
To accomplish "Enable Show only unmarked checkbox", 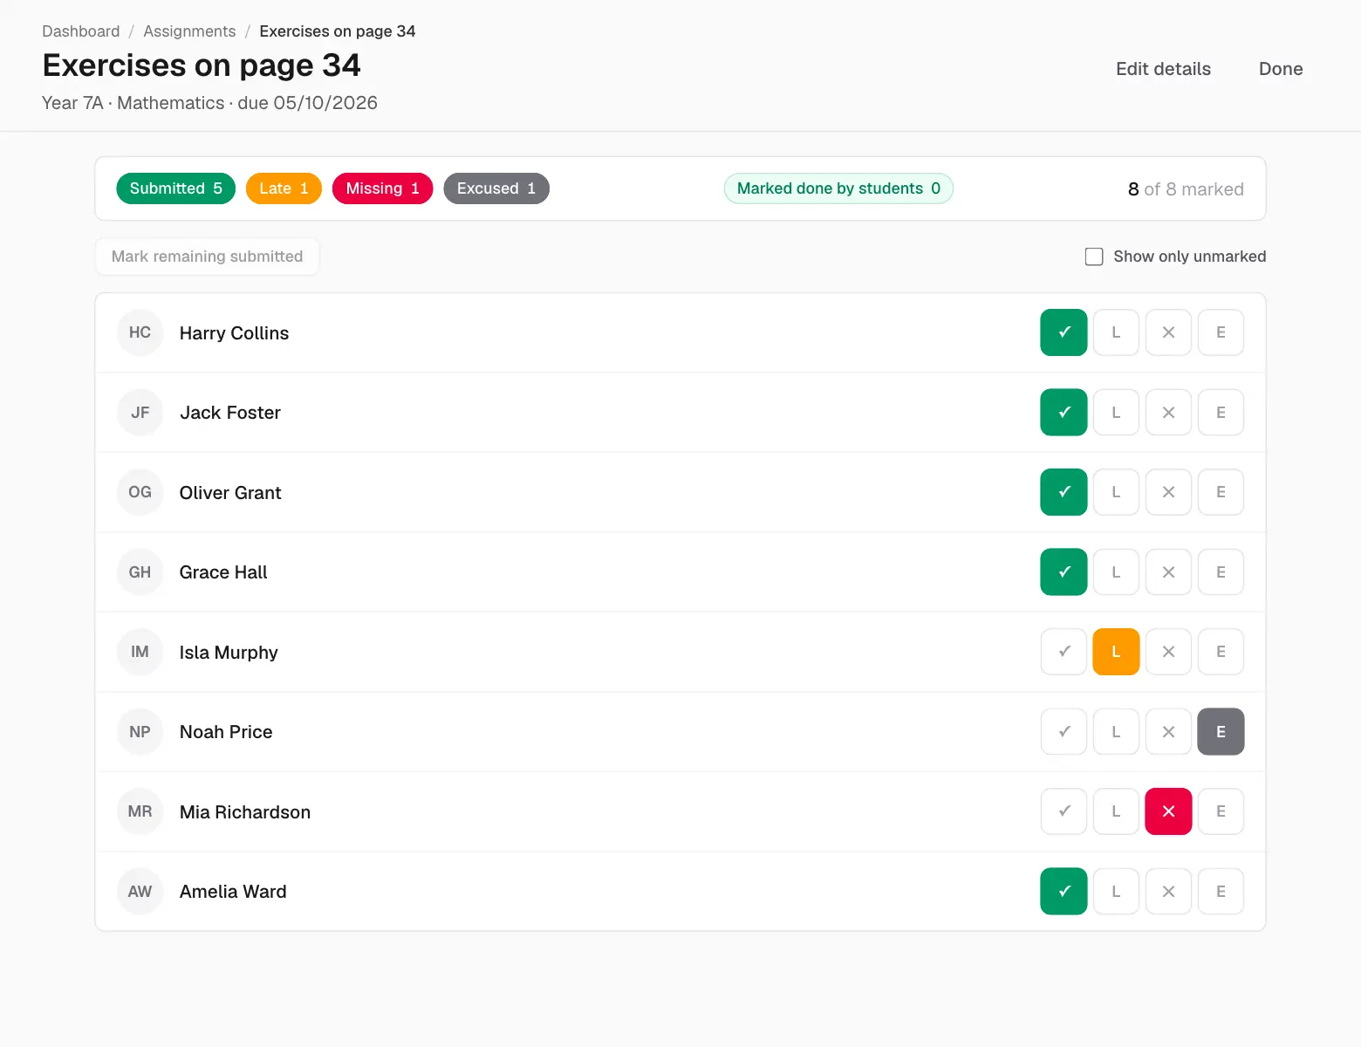I will [x=1094, y=257].
